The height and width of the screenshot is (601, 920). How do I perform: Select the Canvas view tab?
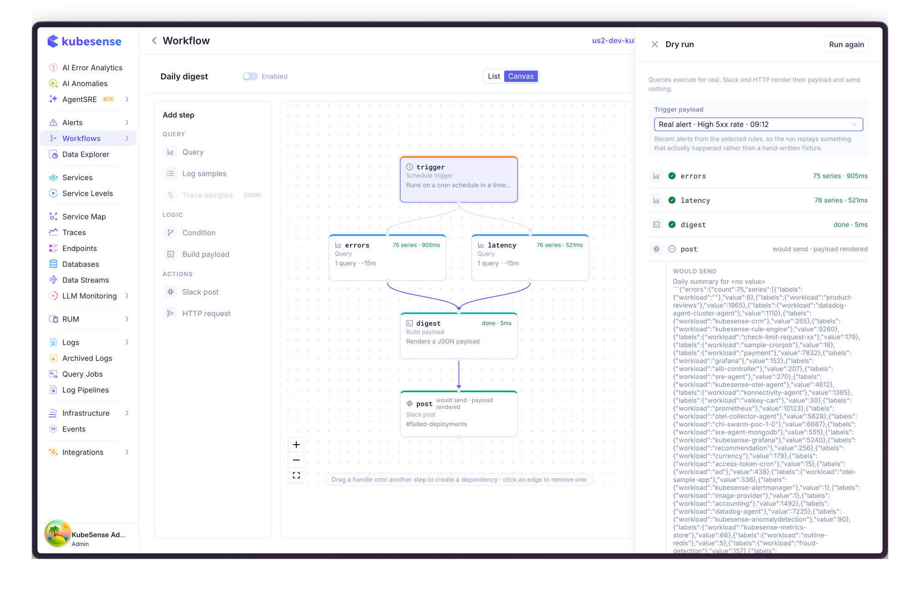coord(521,76)
